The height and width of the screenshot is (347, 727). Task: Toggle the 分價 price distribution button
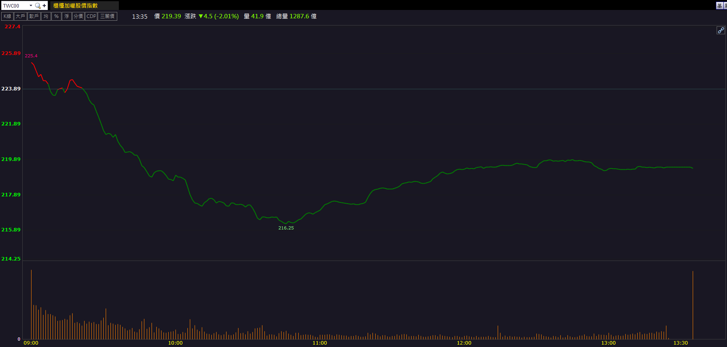[x=78, y=16]
